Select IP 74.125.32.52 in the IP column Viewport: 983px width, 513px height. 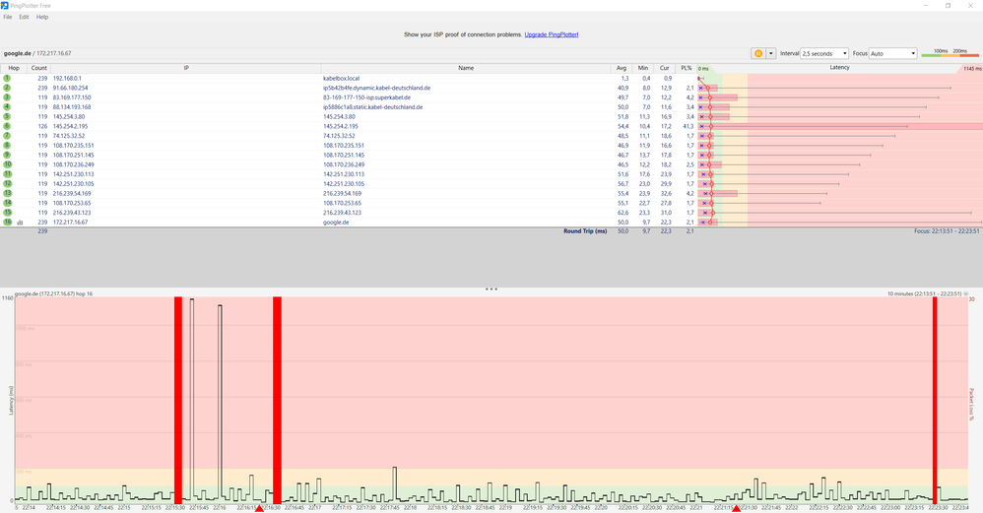68,136
